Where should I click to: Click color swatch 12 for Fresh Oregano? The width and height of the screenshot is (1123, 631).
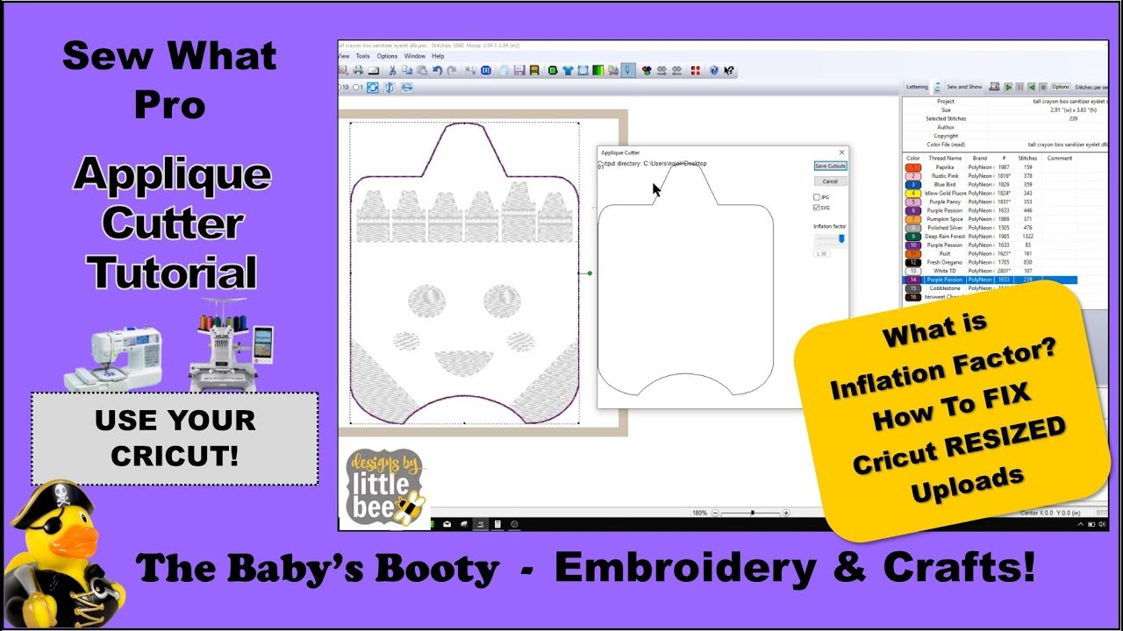[x=913, y=262]
